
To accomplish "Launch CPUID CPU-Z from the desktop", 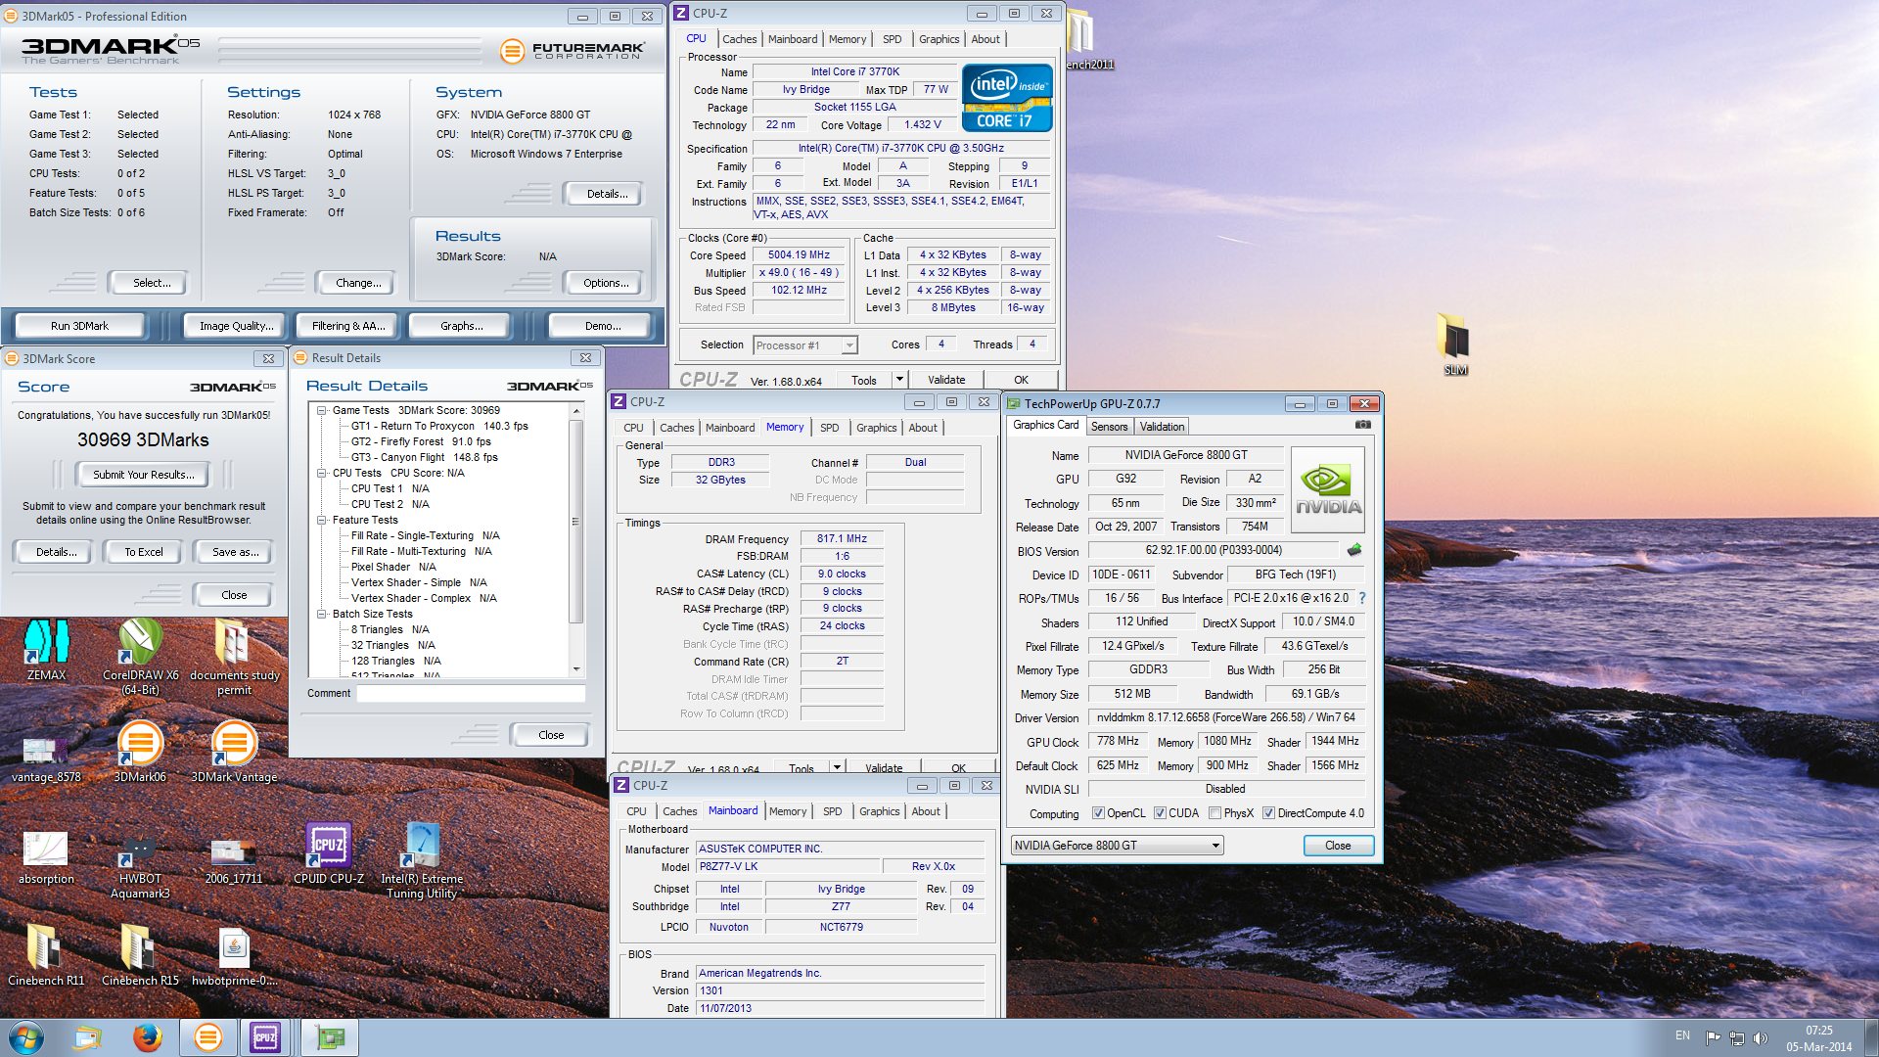I will pyautogui.click(x=329, y=853).
